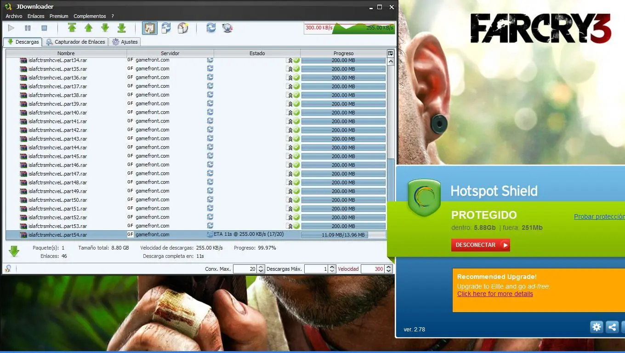Image resolution: width=625 pixels, height=353 pixels.
Task: Click the Probar protección link
Action: [x=599, y=216]
